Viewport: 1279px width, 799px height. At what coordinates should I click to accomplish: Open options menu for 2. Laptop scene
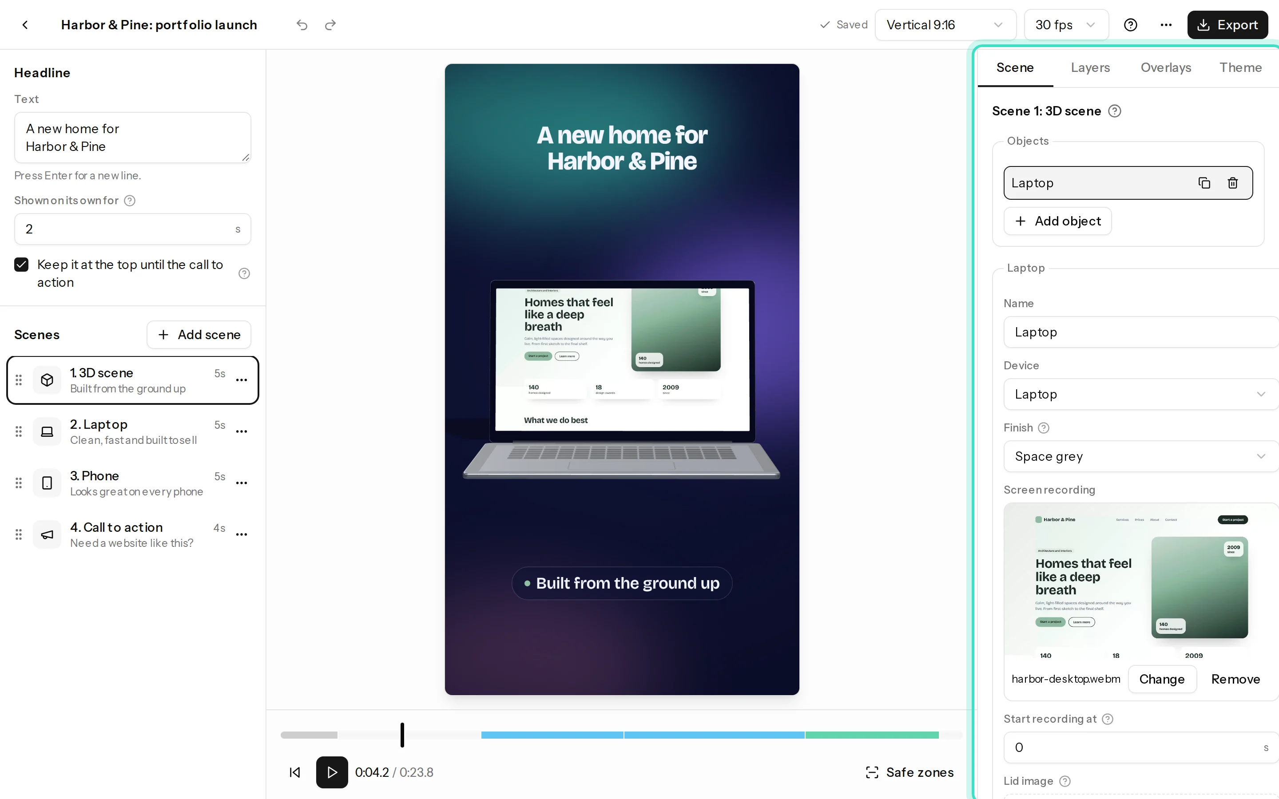click(x=242, y=431)
